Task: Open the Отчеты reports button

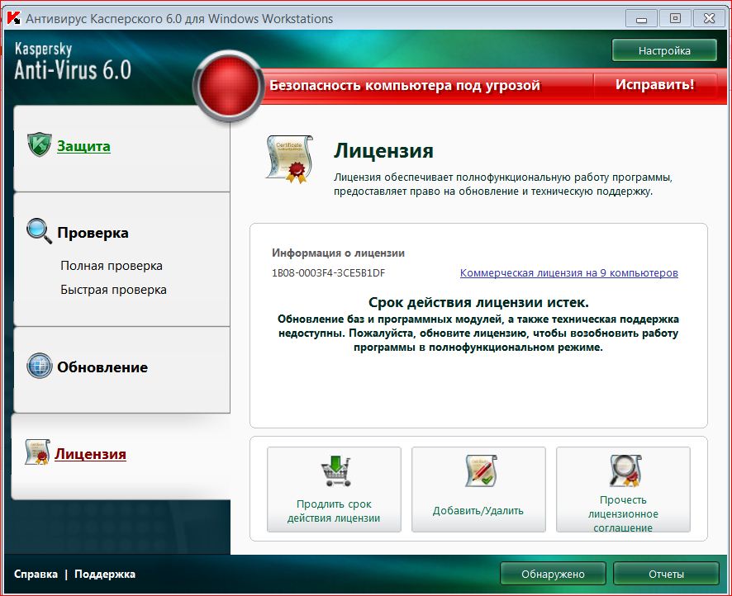Action: (x=666, y=574)
